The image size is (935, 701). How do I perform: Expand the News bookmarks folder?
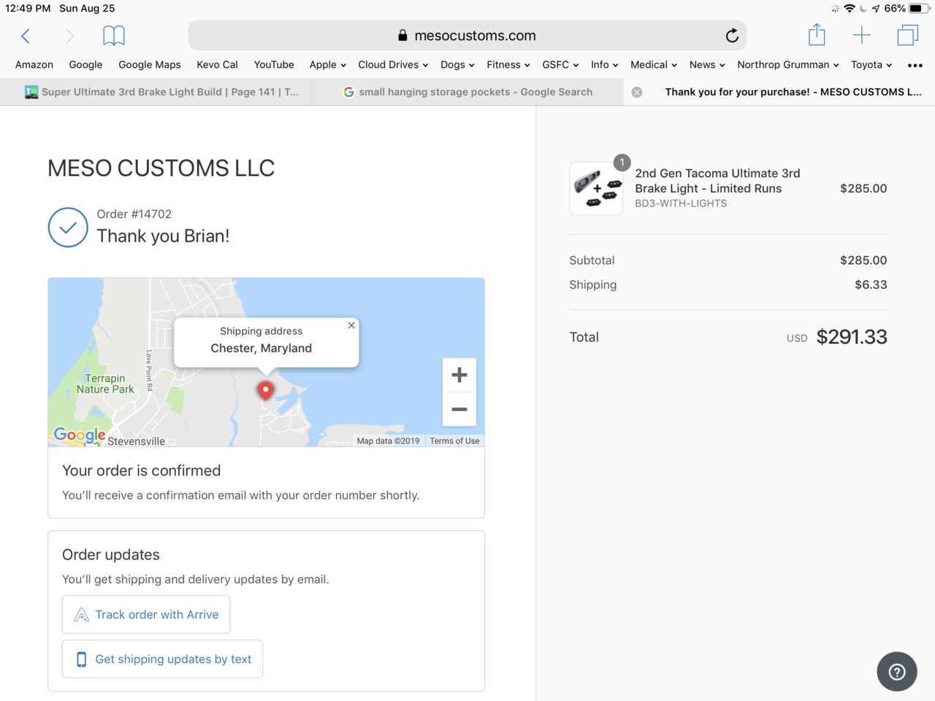click(707, 64)
